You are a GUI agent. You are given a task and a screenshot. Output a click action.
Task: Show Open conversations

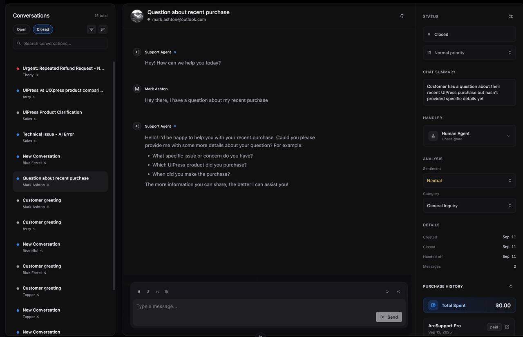pos(22,29)
